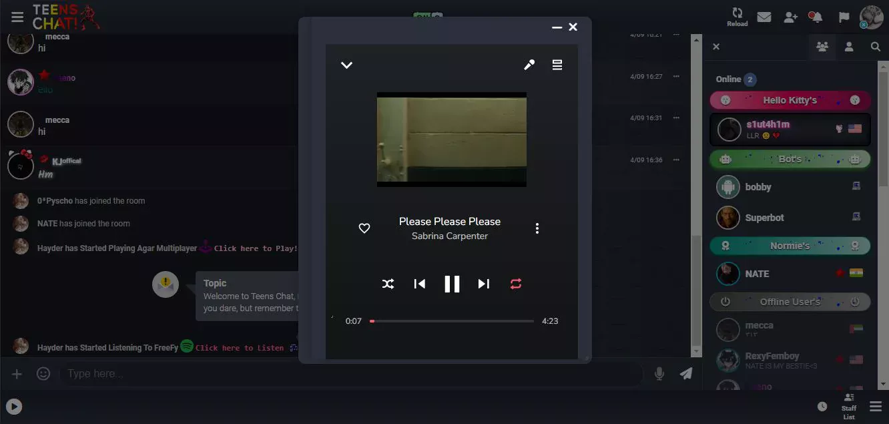Select offline user mecca in user list

coord(790,330)
